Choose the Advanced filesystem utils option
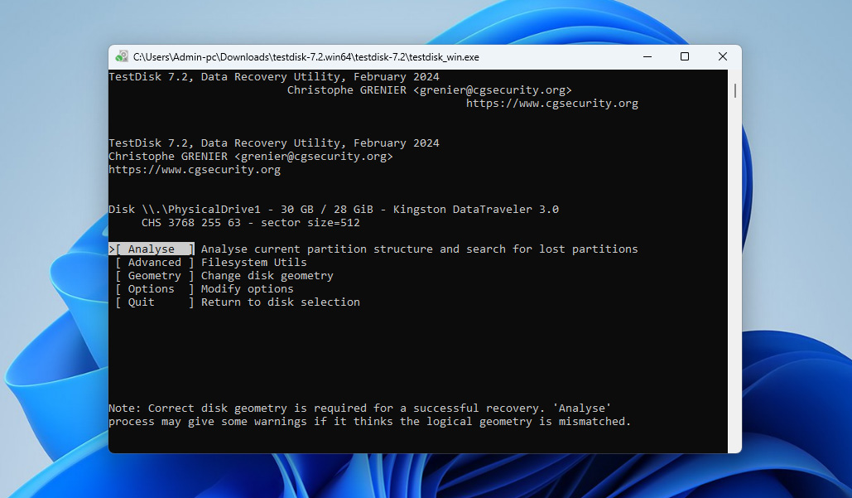Viewport: 852px width, 498px height. pos(154,263)
